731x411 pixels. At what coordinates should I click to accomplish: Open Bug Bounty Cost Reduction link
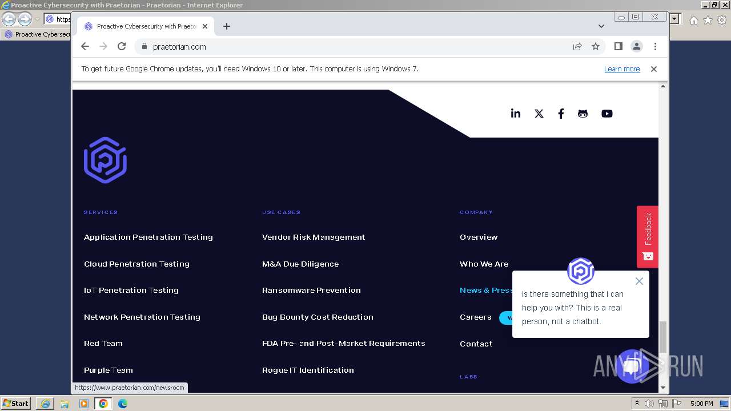(318, 317)
